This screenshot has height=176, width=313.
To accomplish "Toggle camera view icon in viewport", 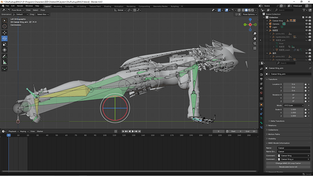I will tap(255, 43).
